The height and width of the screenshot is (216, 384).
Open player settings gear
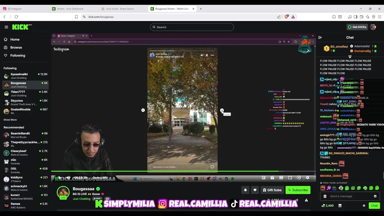click(307, 178)
